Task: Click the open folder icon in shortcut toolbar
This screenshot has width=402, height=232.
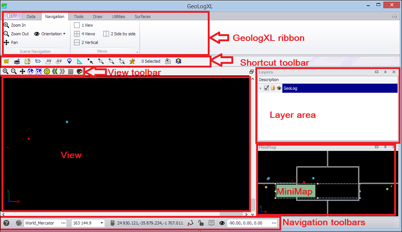Action: click(x=6, y=61)
